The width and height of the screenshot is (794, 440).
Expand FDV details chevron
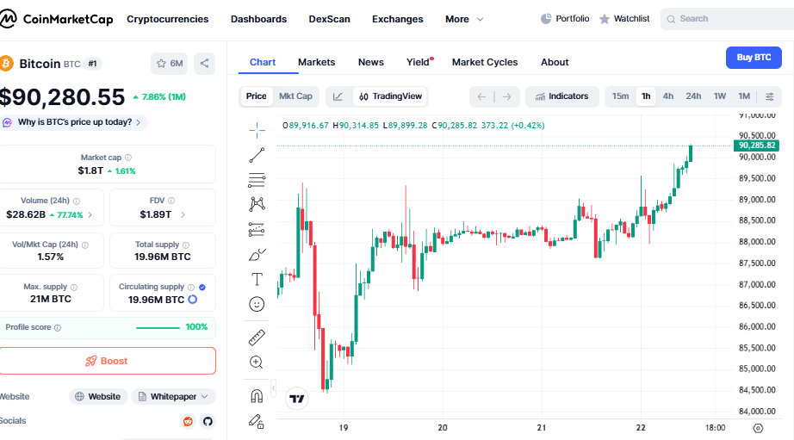pyautogui.click(x=183, y=214)
